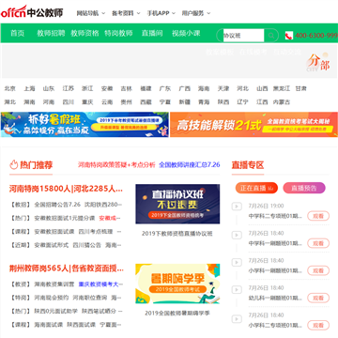Image resolution: width=338 pixels, height=338 pixels.
Task: Open the 2019下教师资格直播协议班 caption link
Action: (177, 234)
